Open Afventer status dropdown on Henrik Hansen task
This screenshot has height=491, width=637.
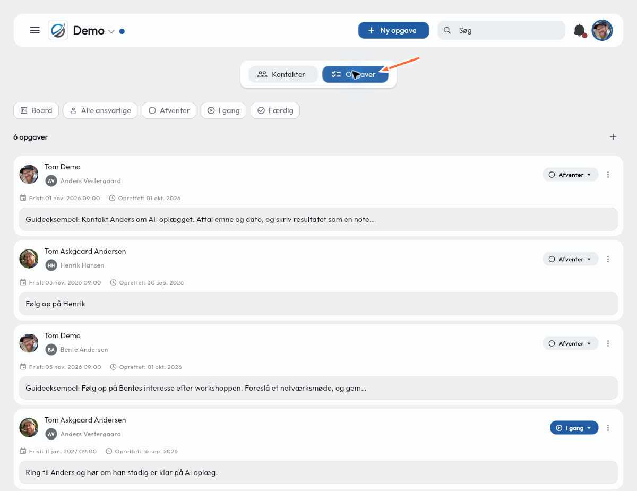pos(570,259)
